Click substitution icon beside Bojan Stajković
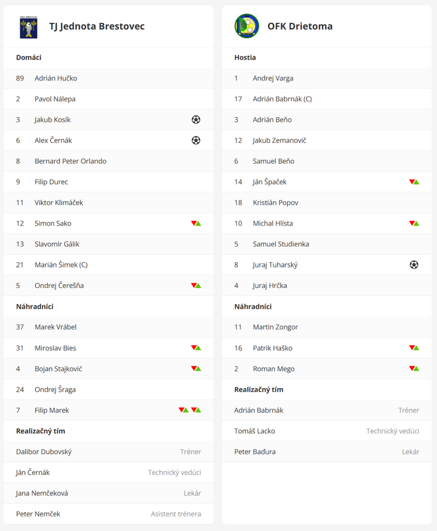 coord(196,369)
